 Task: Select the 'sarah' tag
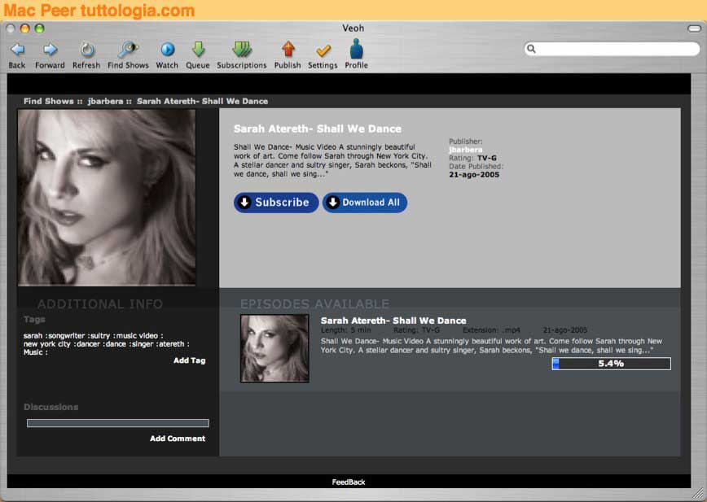(x=33, y=336)
